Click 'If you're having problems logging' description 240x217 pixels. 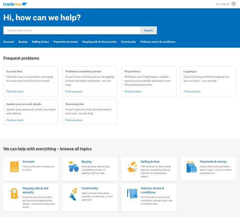tap(206, 79)
